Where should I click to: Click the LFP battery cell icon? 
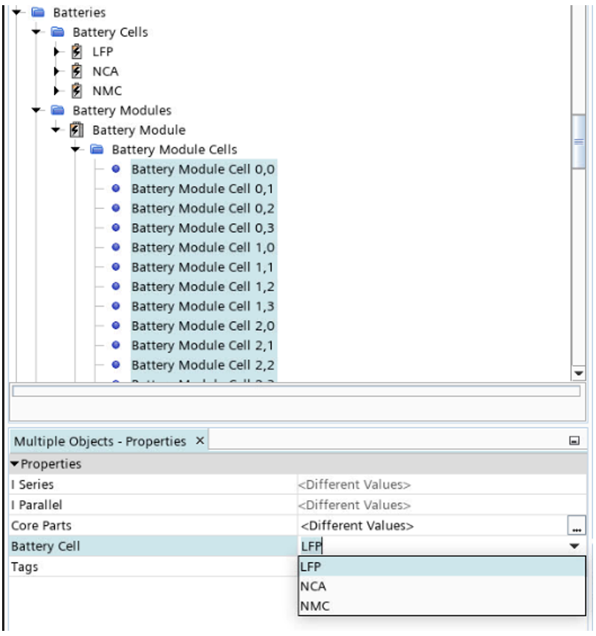point(77,52)
